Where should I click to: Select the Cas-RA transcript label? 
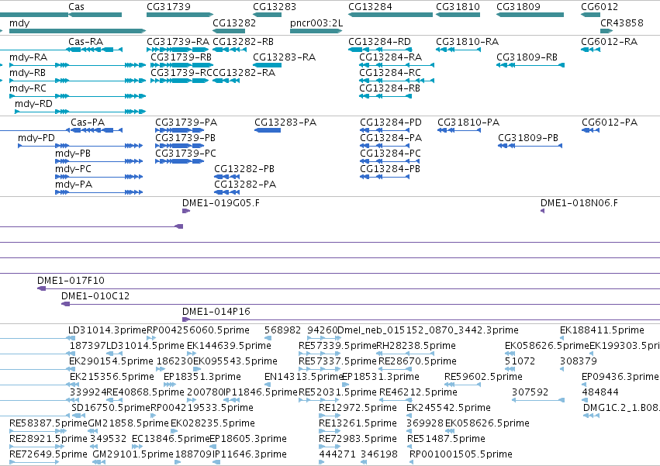(x=85, y=42)
